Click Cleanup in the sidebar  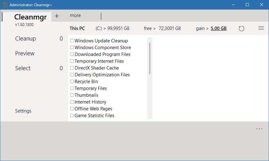point(25,39)
